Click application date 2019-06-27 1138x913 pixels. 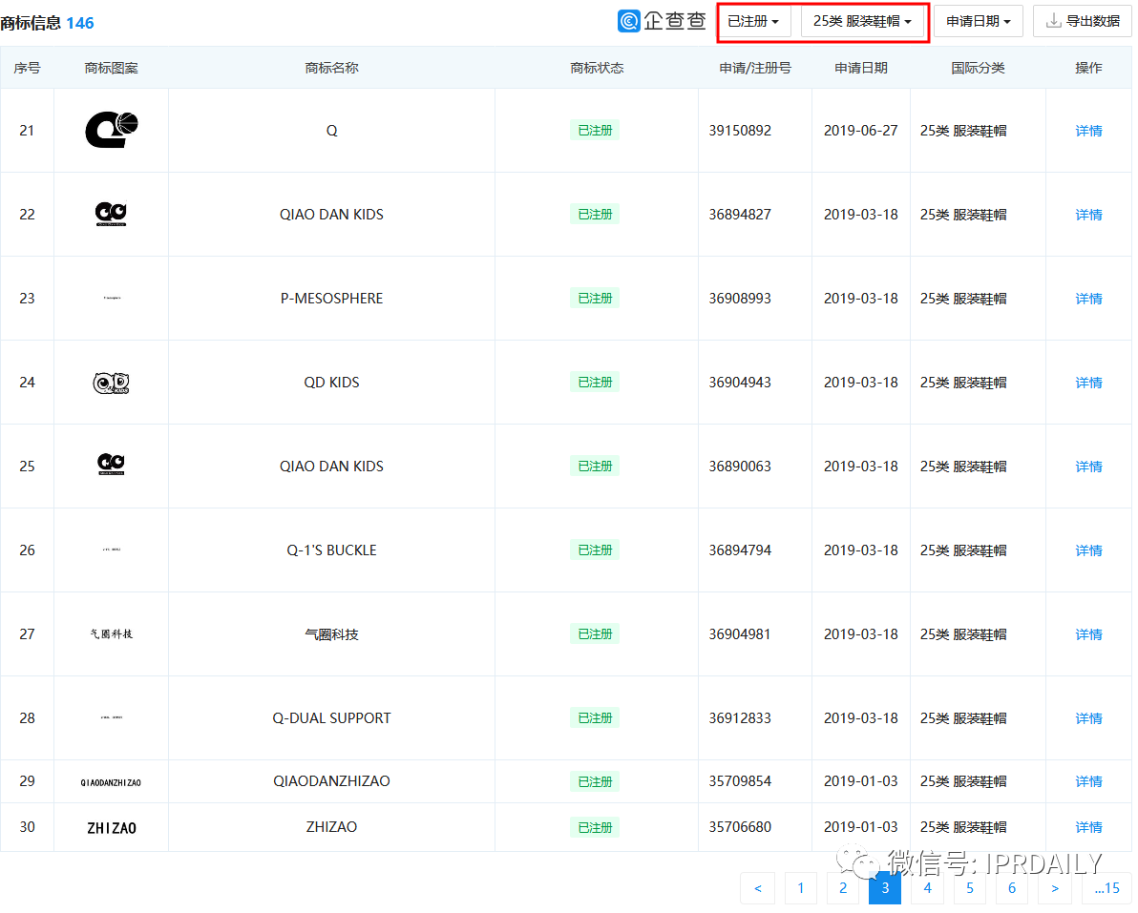[x=861, y=131]
